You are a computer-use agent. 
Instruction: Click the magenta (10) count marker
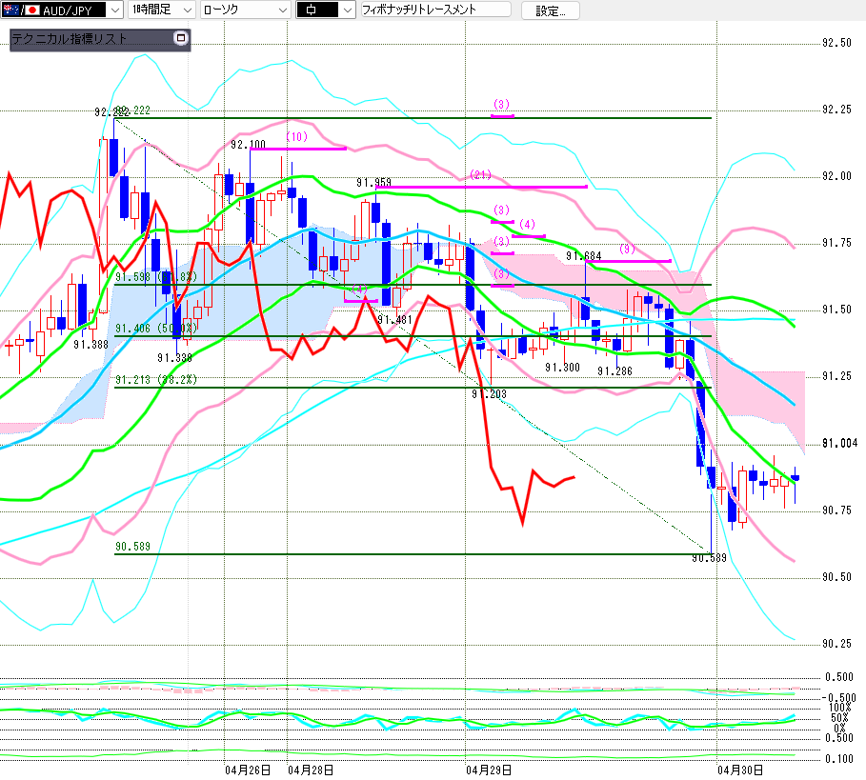297,137
